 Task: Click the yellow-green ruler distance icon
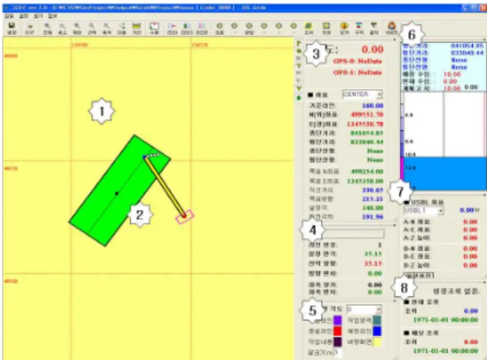click(136, 26)
